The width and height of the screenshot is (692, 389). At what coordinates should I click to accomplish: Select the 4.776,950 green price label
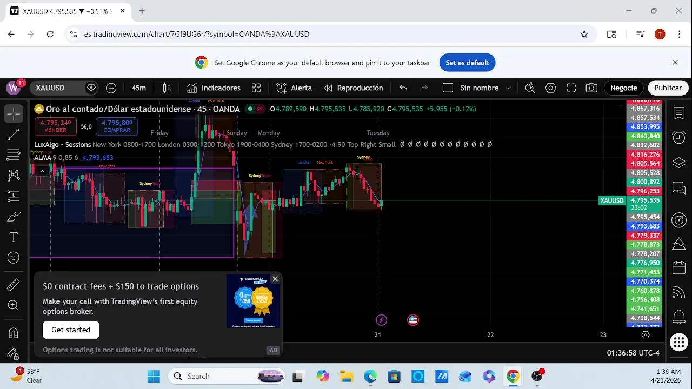644,263
